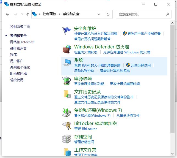
Task: Click the control panel icon in title bar
Action: [x=7, y=4]
